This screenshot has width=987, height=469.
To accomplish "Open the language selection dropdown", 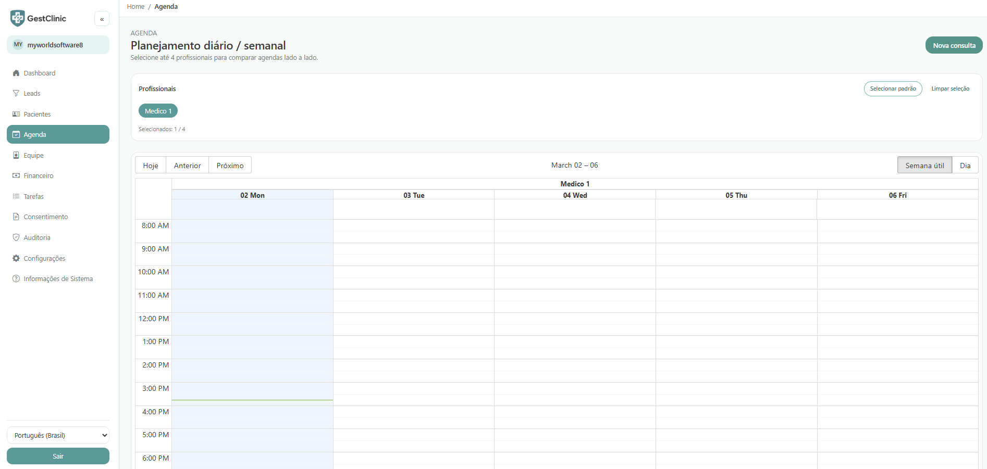I will coord(58,435).
